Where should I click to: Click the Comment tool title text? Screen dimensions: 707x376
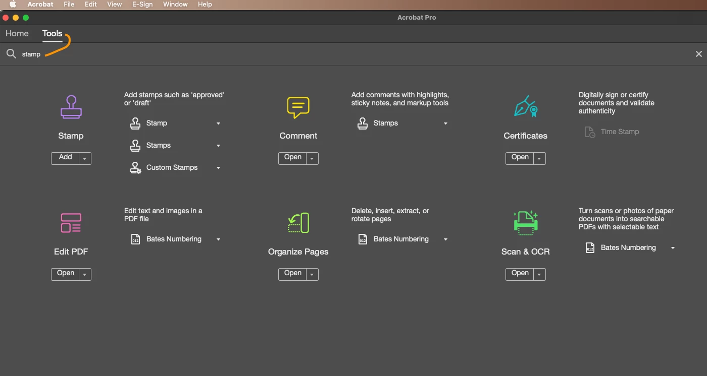[298, 136]
